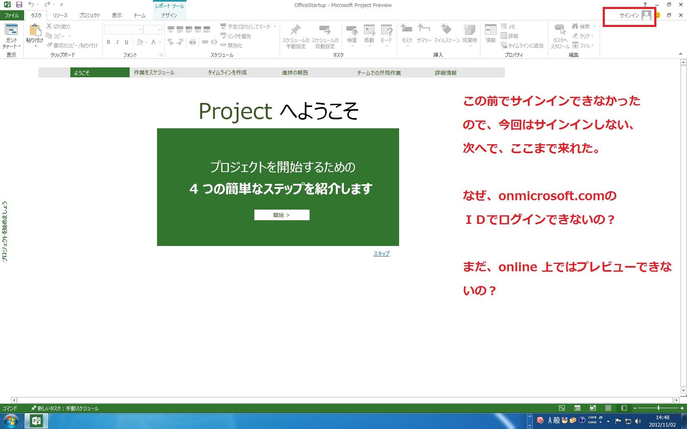Viewport: 687px width, 429px height.
Task: Mark task 0% complete
Action: pos(171,29)
